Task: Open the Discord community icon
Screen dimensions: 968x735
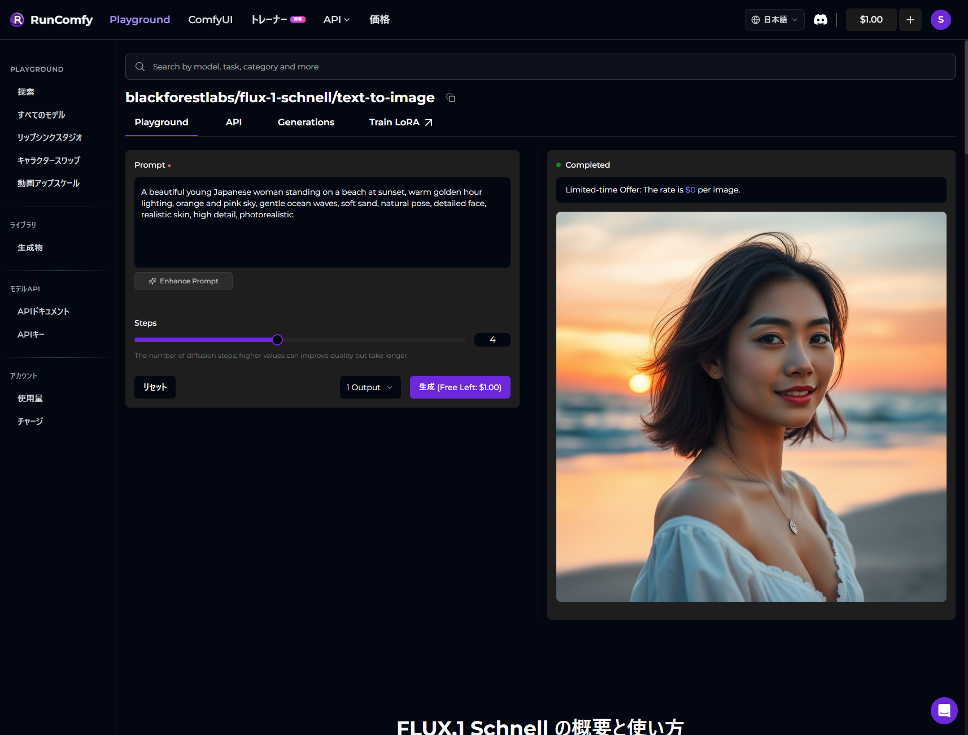Action: (x=820, y=20)
